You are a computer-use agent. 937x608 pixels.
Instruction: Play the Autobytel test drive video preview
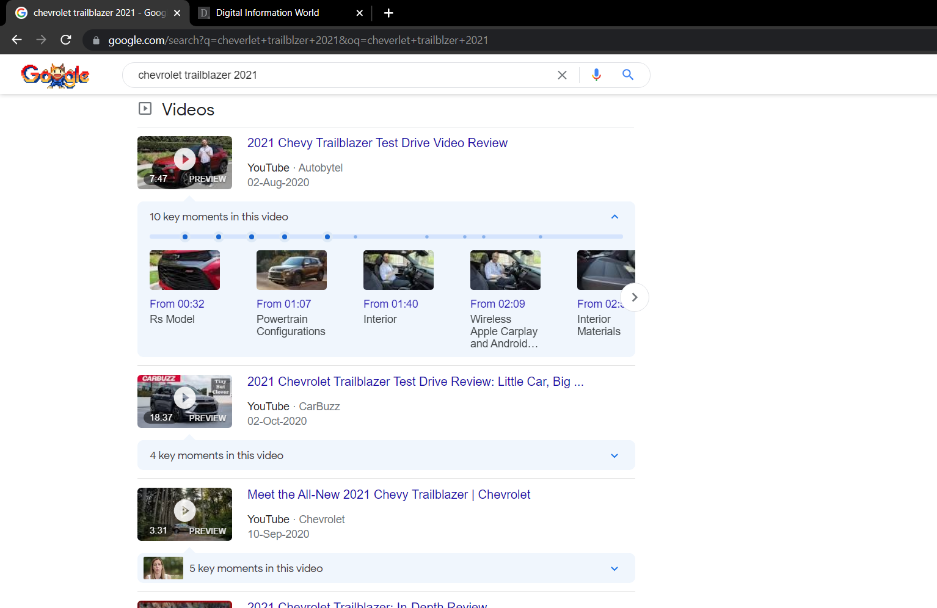pos(184,159)
